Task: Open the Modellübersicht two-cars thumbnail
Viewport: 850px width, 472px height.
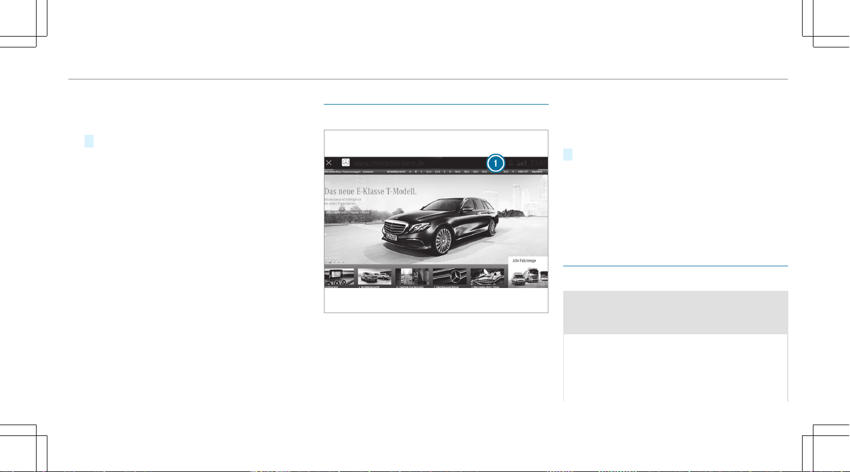Action: pyautogui.click(x=375, y=278)
